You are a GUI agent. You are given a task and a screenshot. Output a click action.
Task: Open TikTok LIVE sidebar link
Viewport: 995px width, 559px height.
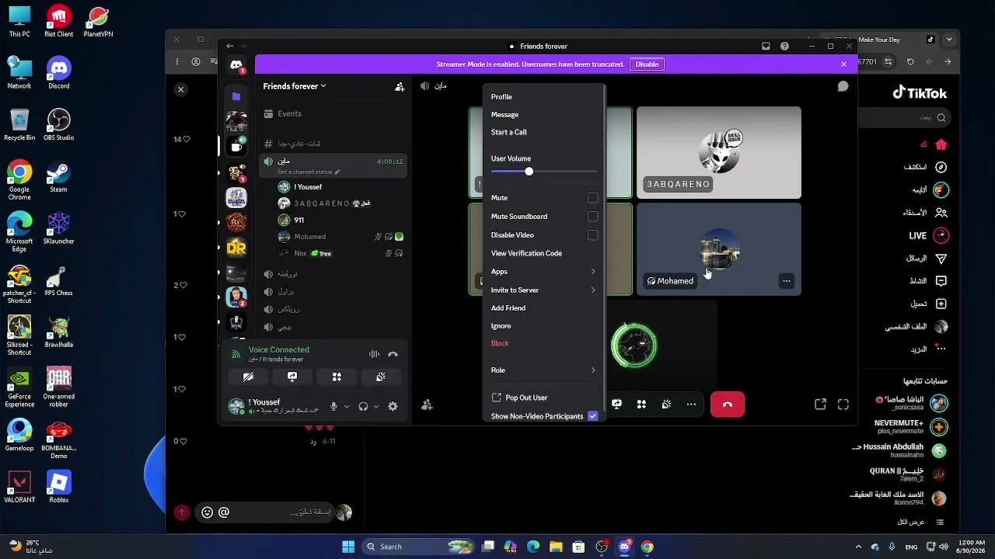pyautogui.click(x=929, y=235)
